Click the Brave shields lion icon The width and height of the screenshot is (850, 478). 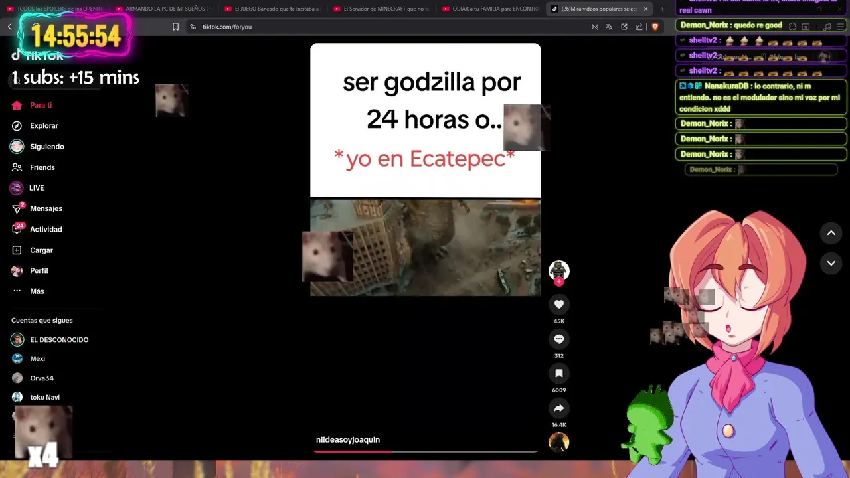click(655, 27)
